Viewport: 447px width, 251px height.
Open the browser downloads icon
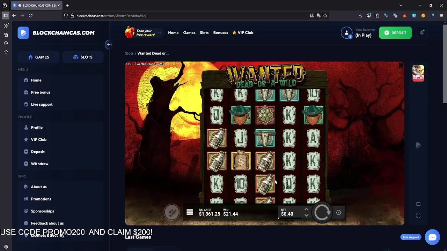tap(360, 16)
